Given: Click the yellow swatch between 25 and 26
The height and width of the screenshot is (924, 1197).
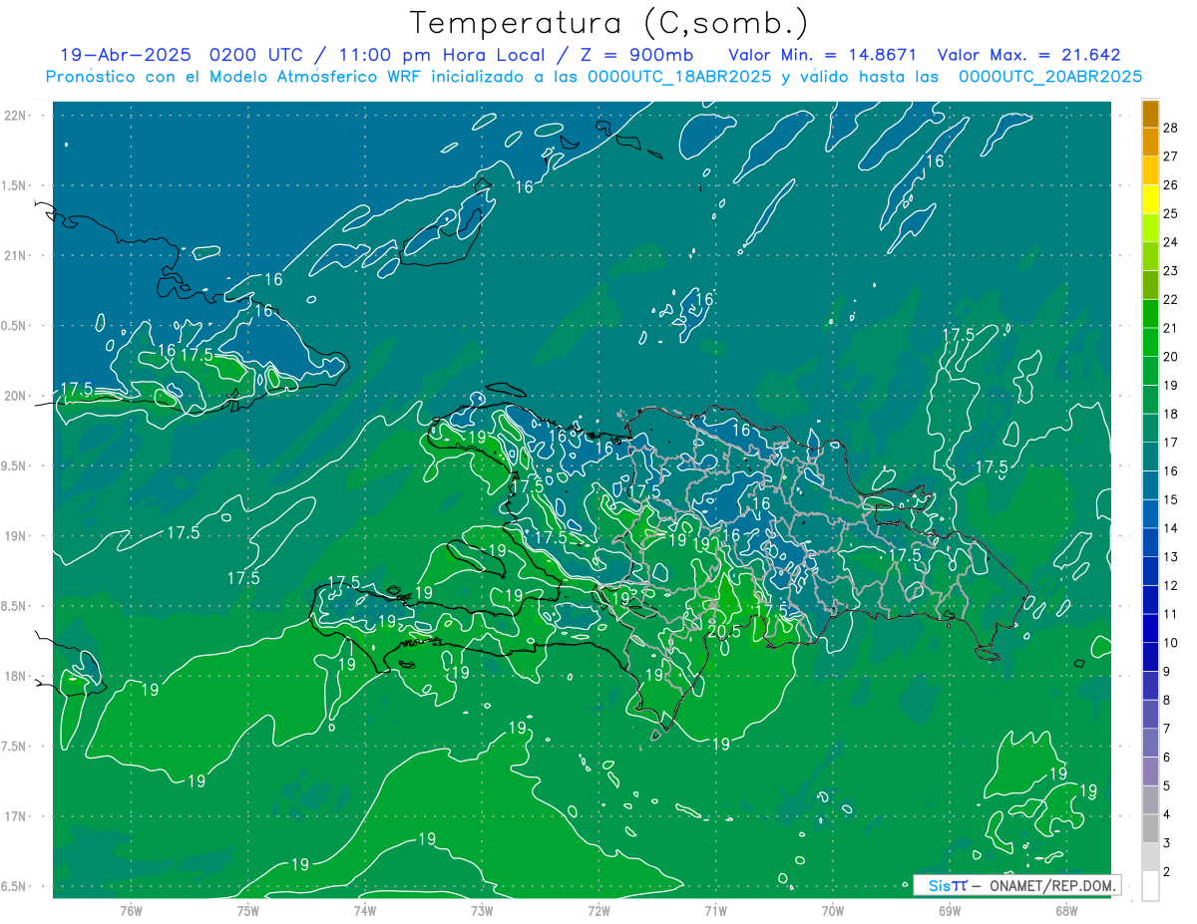Looking at the screenshot, I should 1150,199.
